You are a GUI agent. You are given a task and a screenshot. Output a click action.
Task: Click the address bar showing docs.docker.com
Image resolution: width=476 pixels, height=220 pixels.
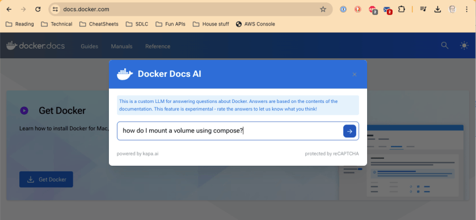coord(190,10)
